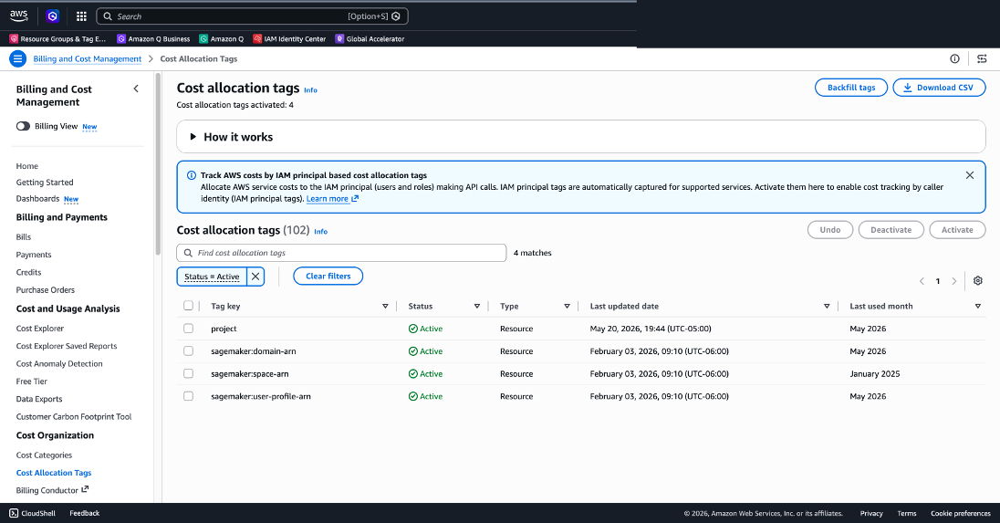Sort by Status column arrow
The width and height of the screenshot is (1000, 523).
pos(476,306)
